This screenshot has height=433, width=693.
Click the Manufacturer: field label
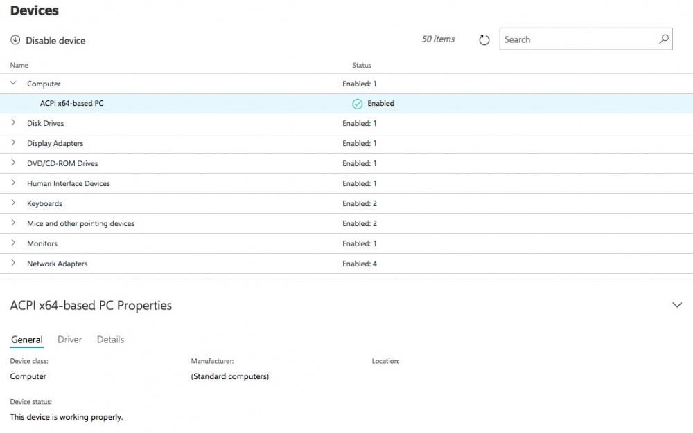[212, 361]
